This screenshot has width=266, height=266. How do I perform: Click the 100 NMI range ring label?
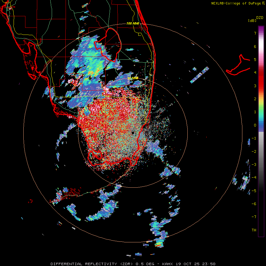pyautogui.click(x=133, y=23)
